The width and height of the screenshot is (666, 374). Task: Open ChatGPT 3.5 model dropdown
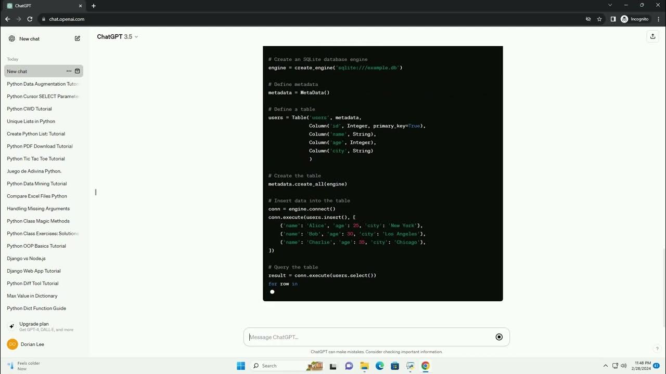(x=118, y=37)
